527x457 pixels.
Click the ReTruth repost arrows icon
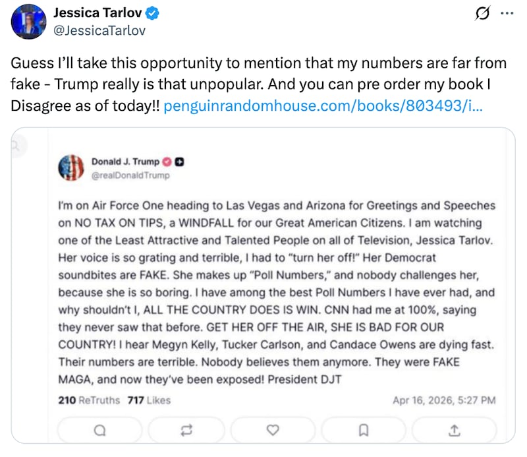tap(186, 430)
